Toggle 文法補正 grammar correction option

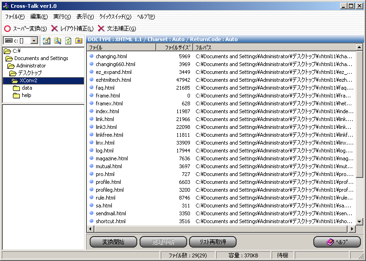pos(117,29)
